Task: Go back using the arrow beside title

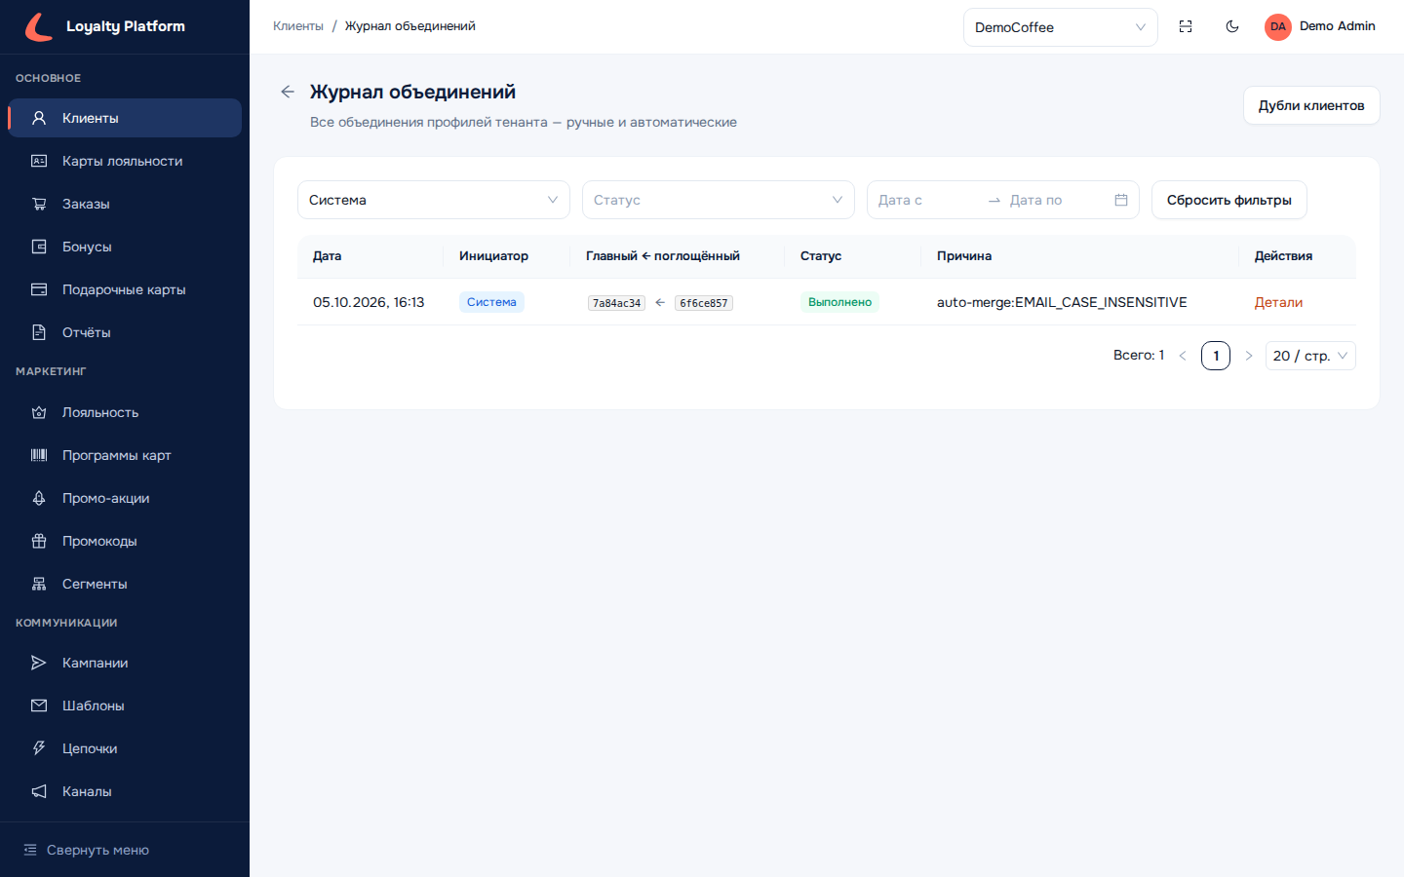Action: 288,92
